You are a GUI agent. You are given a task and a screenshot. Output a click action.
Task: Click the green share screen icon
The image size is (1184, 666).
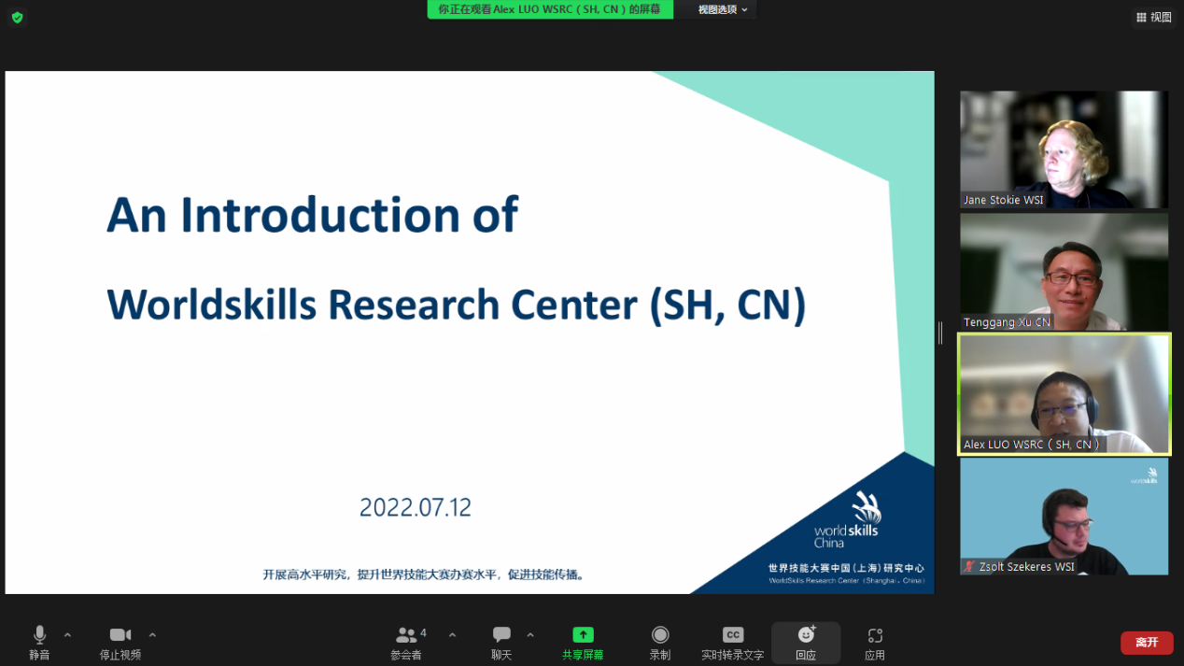[583, 635]
